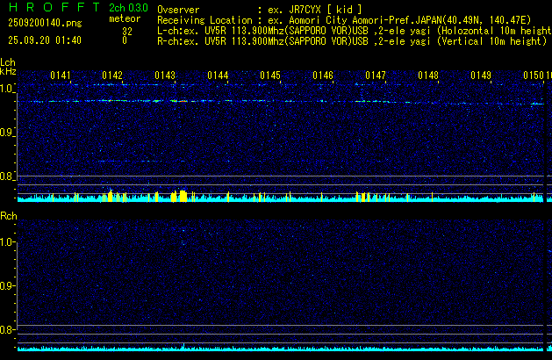This screenshot has width=552, height=360.
Task: Click the 0144 time marker
Action: pyautogui.click(x=218, y=76)
